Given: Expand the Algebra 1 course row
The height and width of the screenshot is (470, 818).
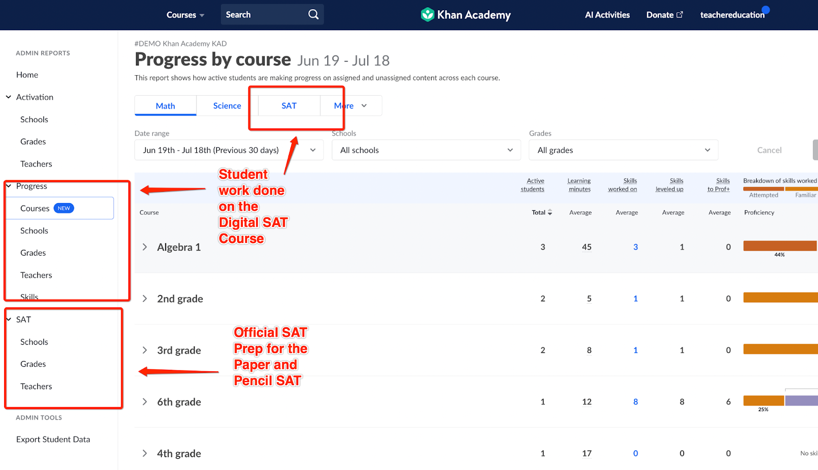Looking at the screenshot, I should click(145, 247).
